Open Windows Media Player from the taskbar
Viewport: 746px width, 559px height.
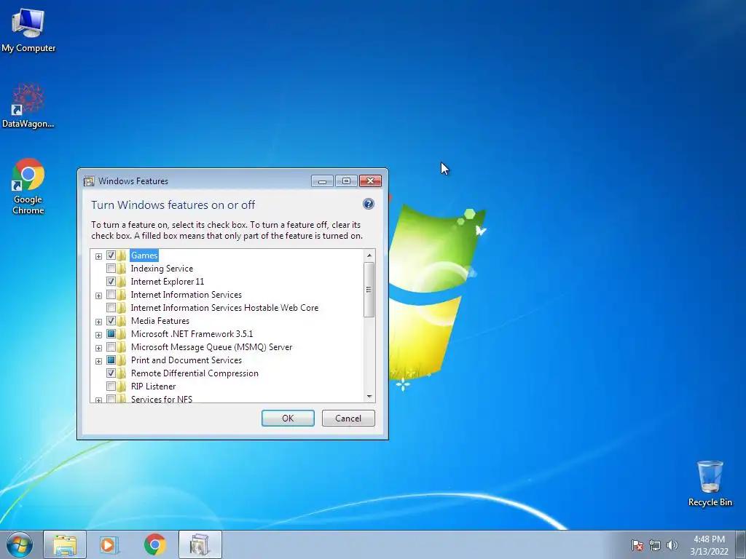point(109,544)
